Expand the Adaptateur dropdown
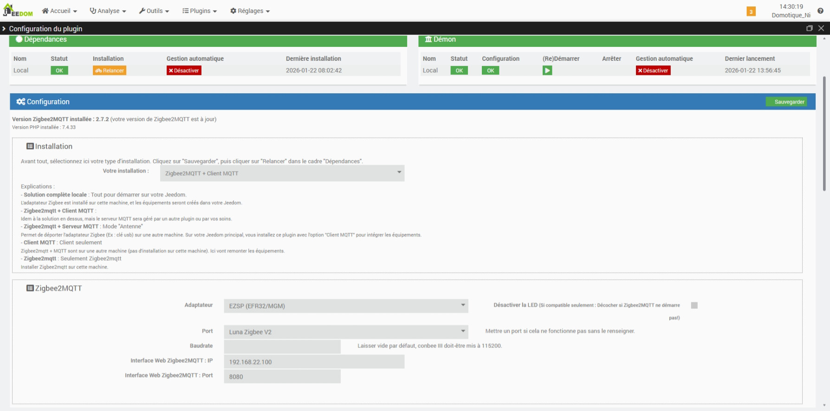Viewport: 830px width, 411px height. [346, 306]
